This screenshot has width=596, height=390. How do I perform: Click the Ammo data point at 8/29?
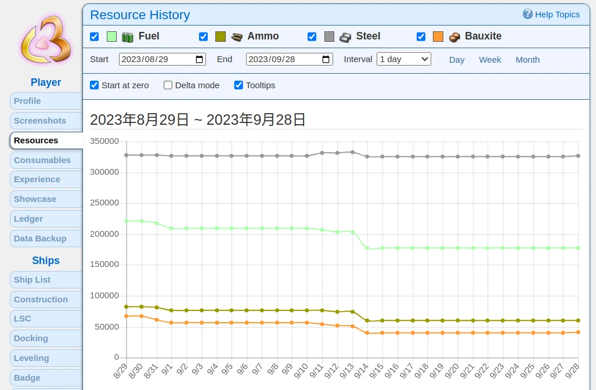click(127, 307)
